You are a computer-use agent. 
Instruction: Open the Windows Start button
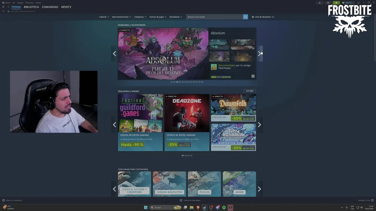click(x=146, y=207)
